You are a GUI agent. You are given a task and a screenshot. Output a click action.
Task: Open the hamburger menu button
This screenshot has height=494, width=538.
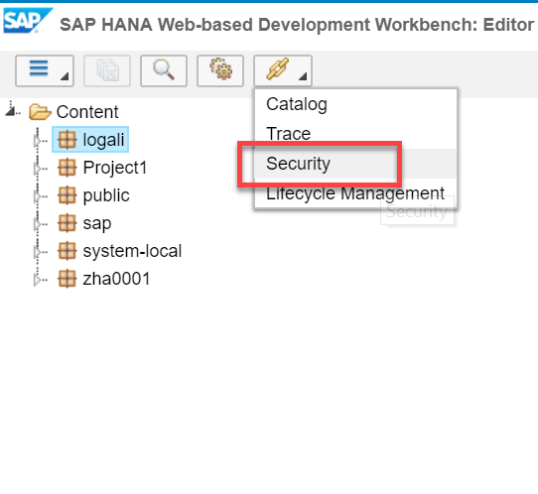click(45, 70)
